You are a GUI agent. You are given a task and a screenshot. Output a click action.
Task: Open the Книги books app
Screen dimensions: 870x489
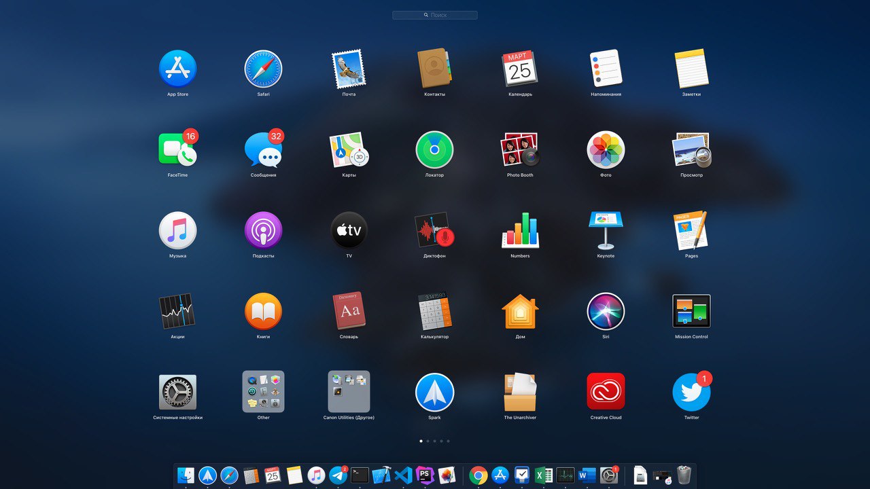tap(263, 311)
